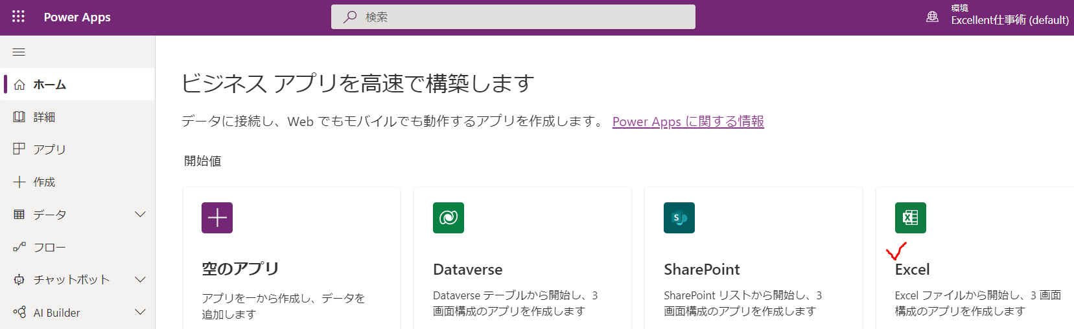
Task: Open the Power Apps に関する情報 link
Action: (688, 122)
